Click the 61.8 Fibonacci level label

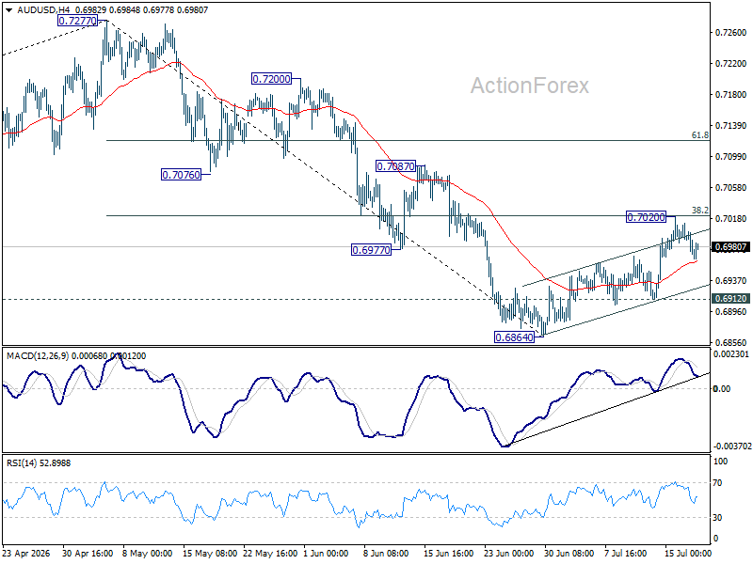699,135
